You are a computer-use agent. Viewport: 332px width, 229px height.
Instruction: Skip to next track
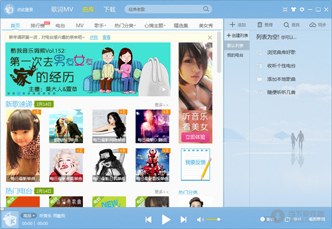click(x=183, y=220)
